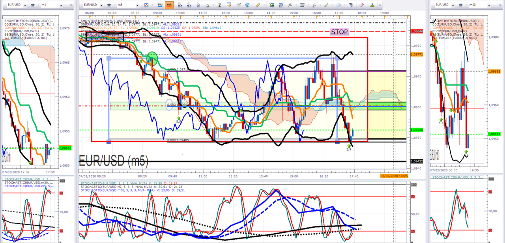This screenshot has width=505, height=243.
Task: Click the refresh arrows icon
Action: click(239, 5)
